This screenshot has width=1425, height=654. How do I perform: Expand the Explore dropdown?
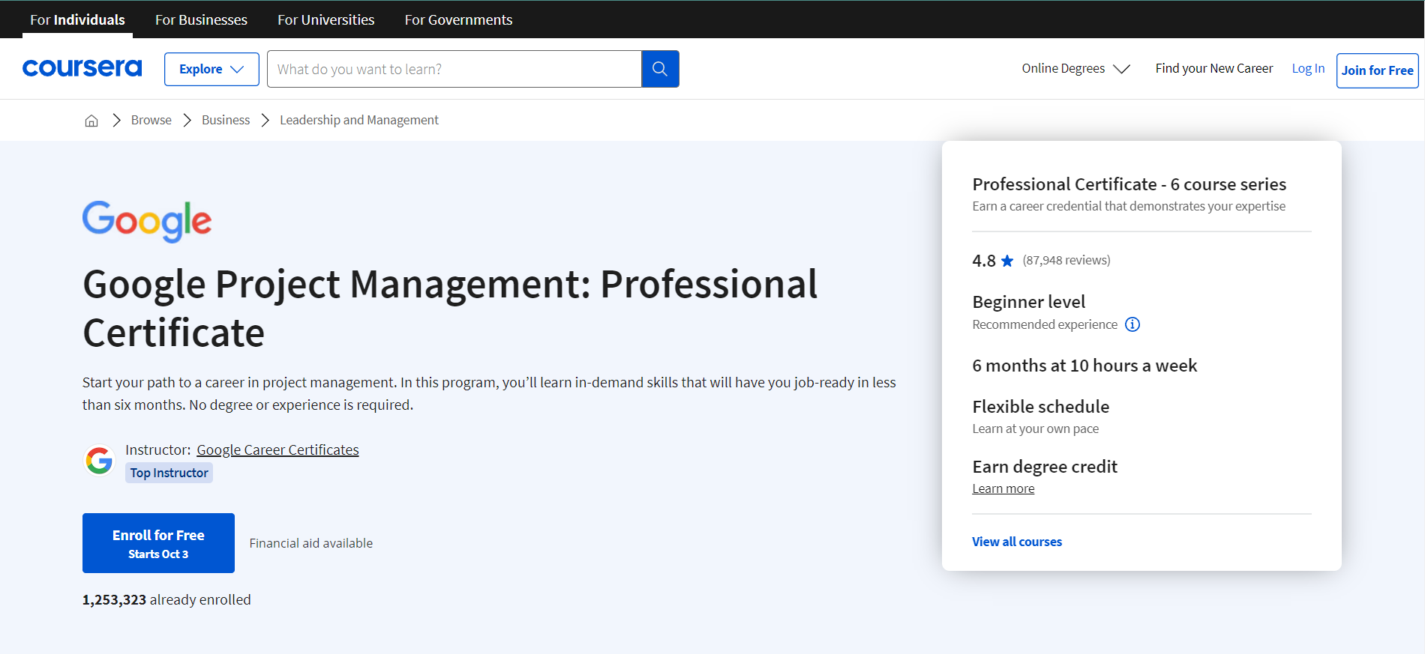click(211, 69)
